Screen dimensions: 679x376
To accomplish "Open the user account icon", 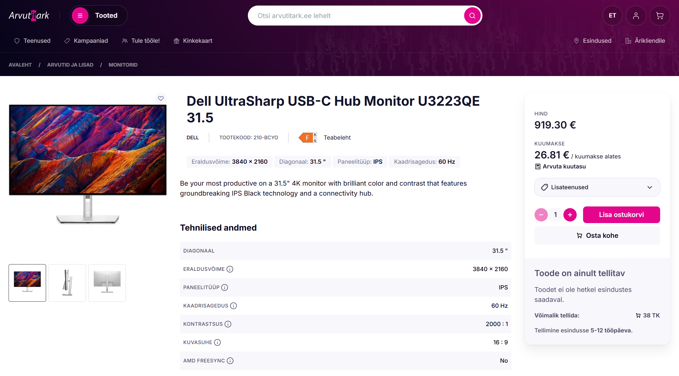I will tap(636, 16).
